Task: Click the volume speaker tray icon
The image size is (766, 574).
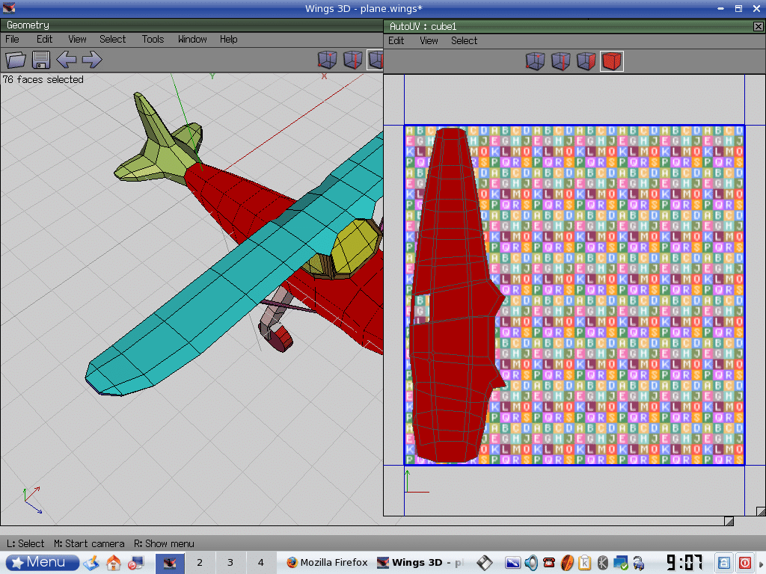Action: pos(531,563)
